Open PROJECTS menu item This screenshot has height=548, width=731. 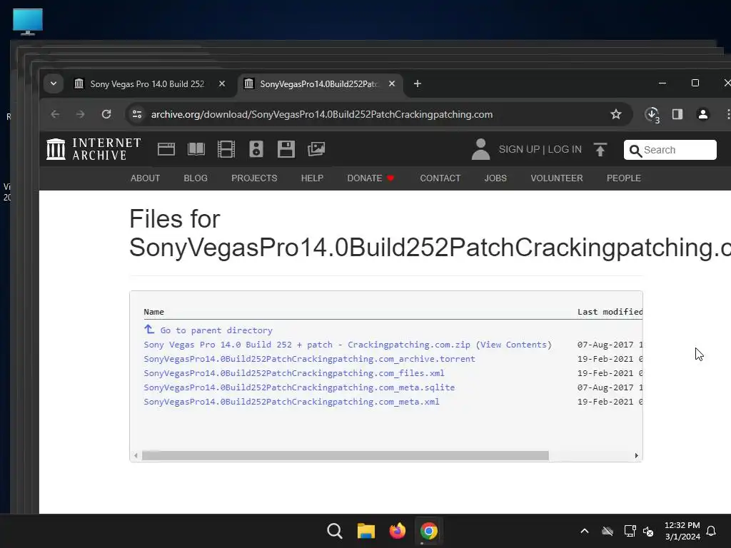point(254,178)
